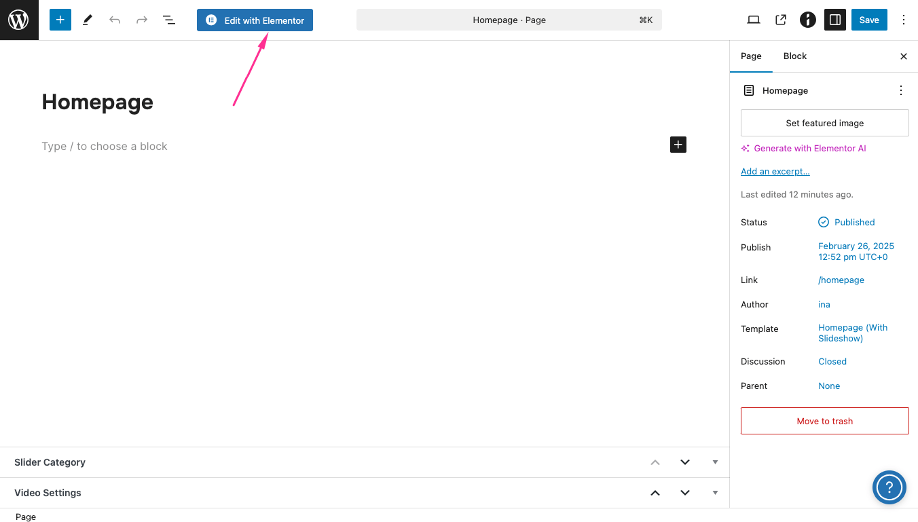Select the pencil Tools icon

click(x=88, y=20)
